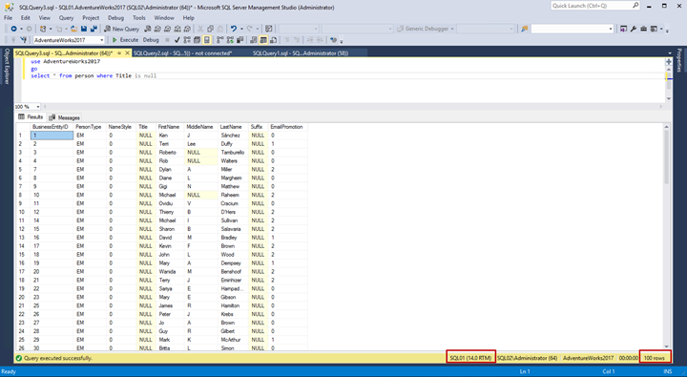Image resolution: width=687 pixels, height=377 pixels.
Task: Open the Navigate Backward dropdown arrow
Action: point(21,29)
